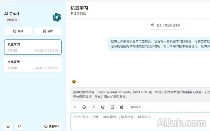The width and height of the screenshot is (210, 131).
Task: Click the 共 2 条对话 subtitle text
Action: pos(78,13)
